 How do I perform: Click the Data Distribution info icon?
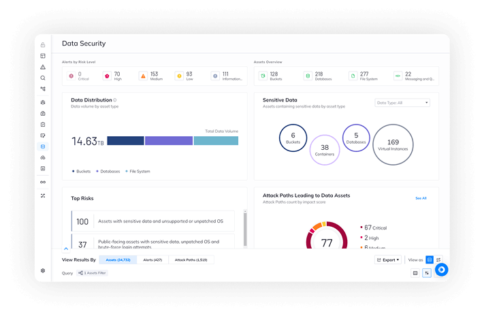point(115,100)
